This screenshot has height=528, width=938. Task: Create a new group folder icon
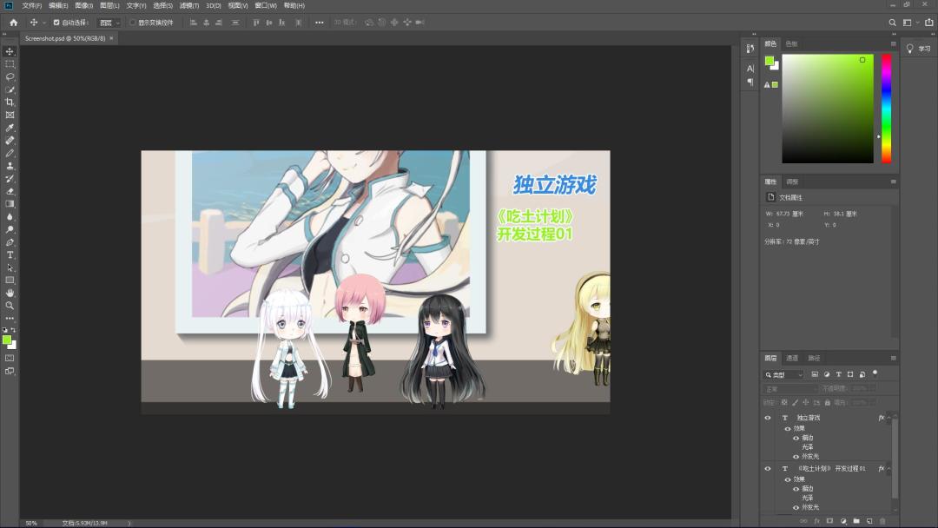pos(856,521)
